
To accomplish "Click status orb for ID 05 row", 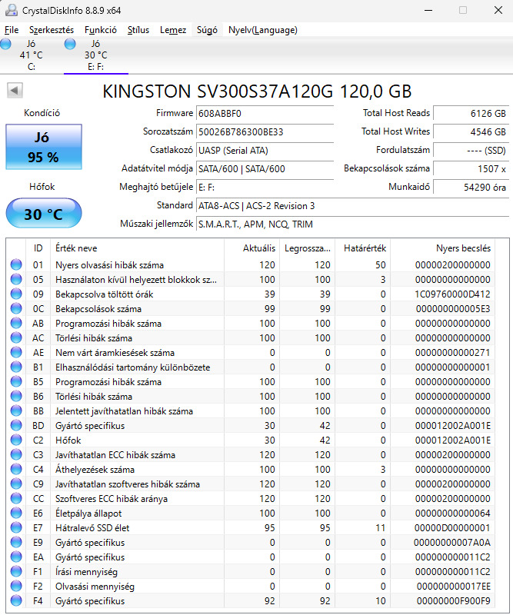I will click(x=16, y=279).
